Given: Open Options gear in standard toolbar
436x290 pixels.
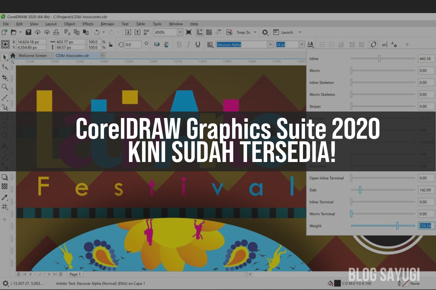Looking at the screenshot, I should 265,32.
